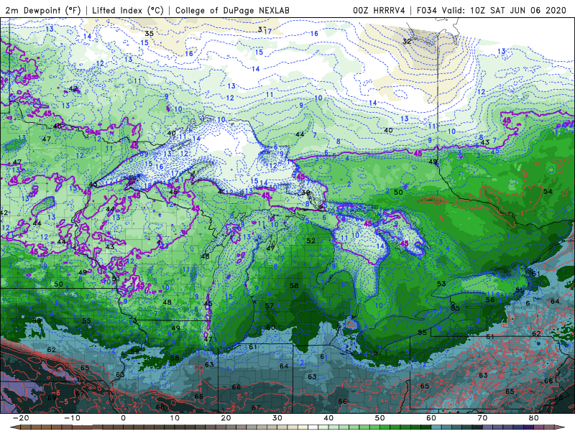Click the -10 label on the color scale
Viewport: 575px width, 431px height.
click(72, 418)
